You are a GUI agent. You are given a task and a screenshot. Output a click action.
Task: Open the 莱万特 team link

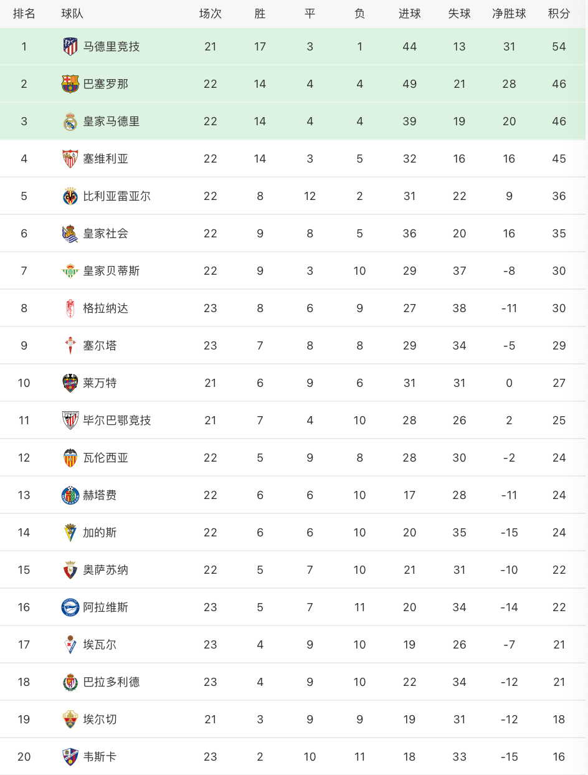click(100, 383)
